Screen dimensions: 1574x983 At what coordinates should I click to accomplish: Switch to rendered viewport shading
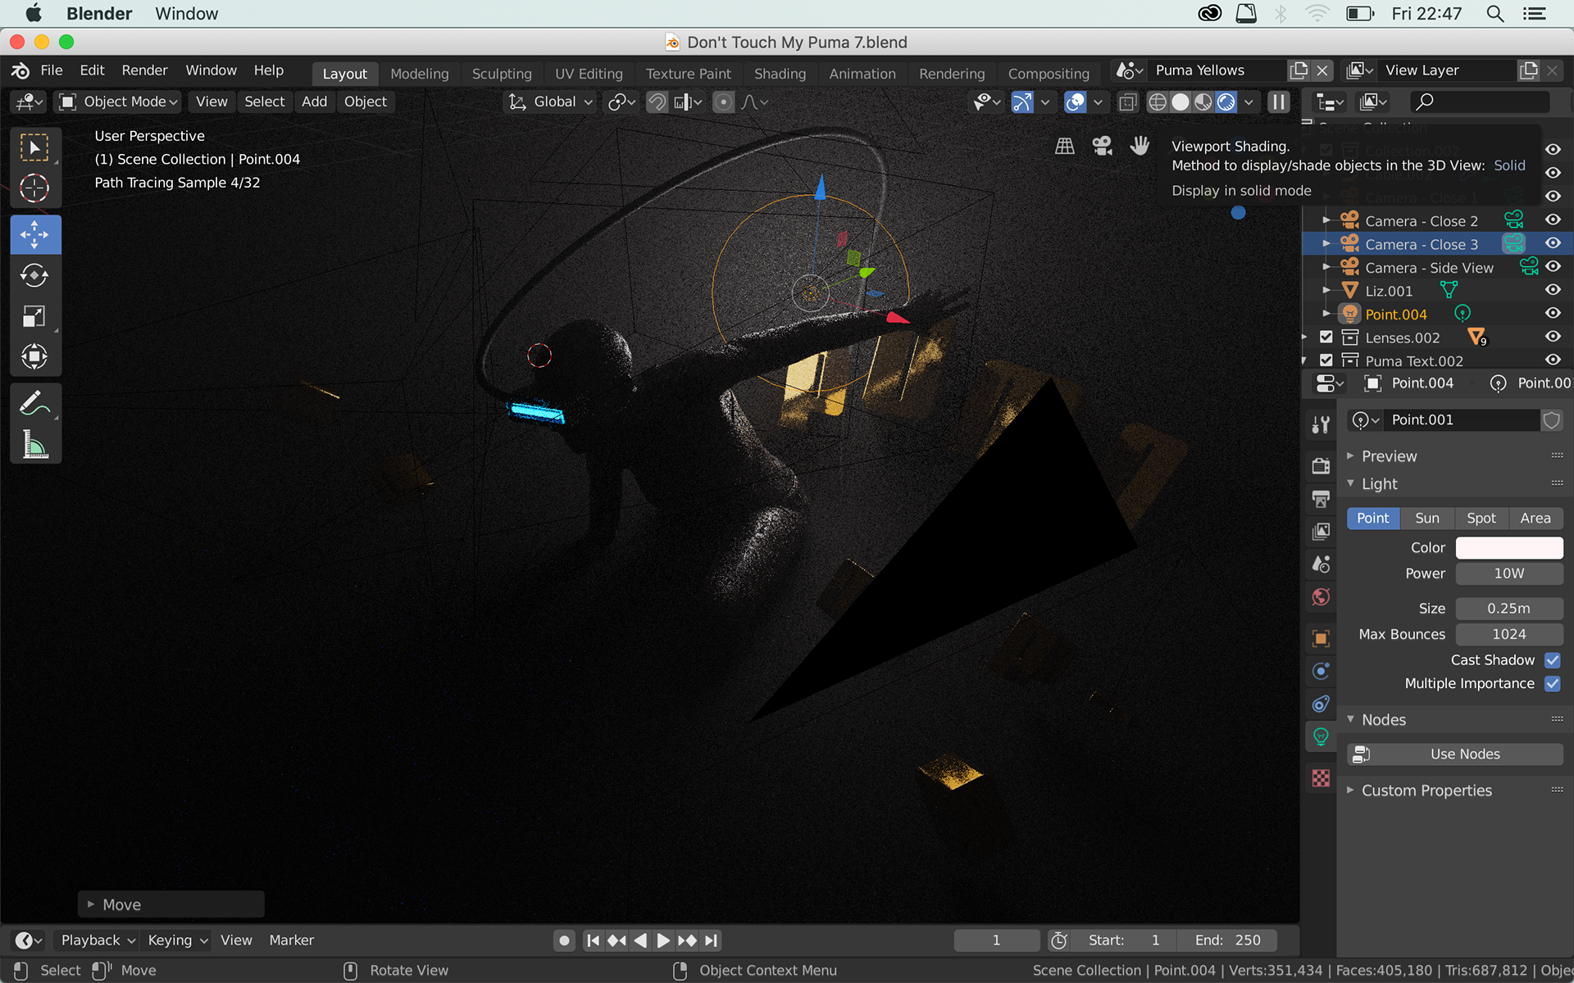[1226, 102]
